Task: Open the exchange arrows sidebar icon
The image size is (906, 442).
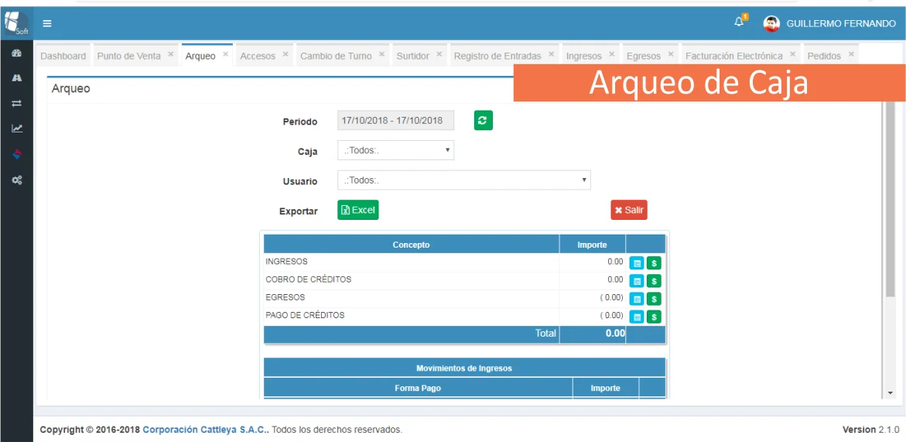Action: [16, 103]
